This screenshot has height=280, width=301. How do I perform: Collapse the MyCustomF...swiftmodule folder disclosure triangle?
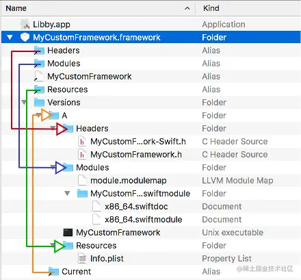pyautogui.click(x=67, y=193)
